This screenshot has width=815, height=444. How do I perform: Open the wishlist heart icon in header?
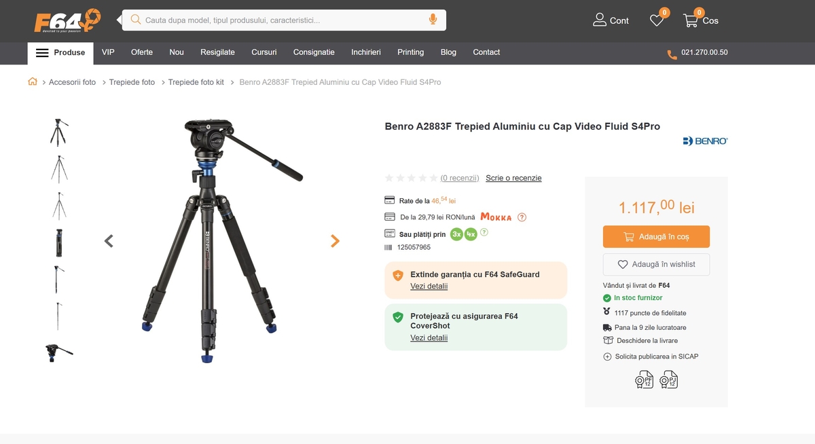[x=657, y=20]
